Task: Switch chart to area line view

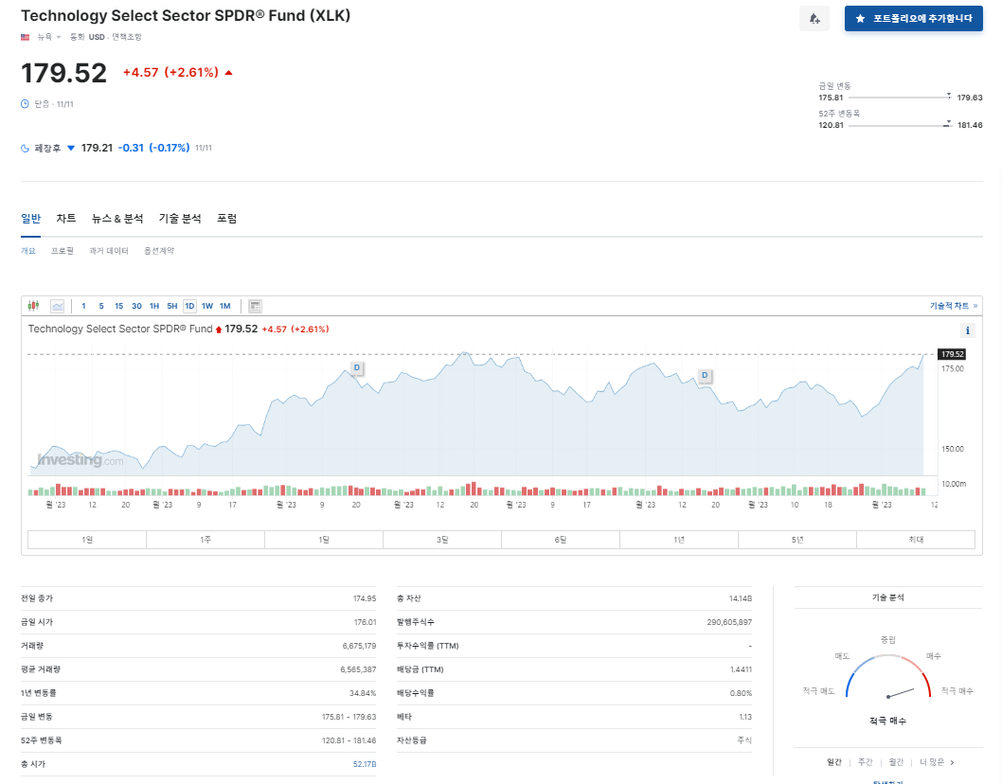Action: (x=58, y=306)
